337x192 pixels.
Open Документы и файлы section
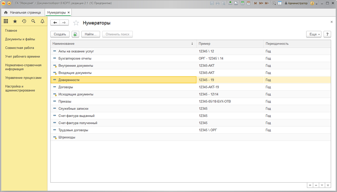point(20,39)
